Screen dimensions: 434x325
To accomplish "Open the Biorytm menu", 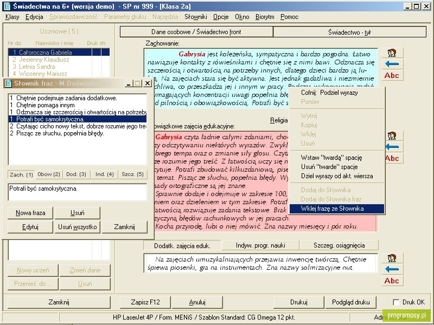I will pyautogui.click(x=265, y=17).
